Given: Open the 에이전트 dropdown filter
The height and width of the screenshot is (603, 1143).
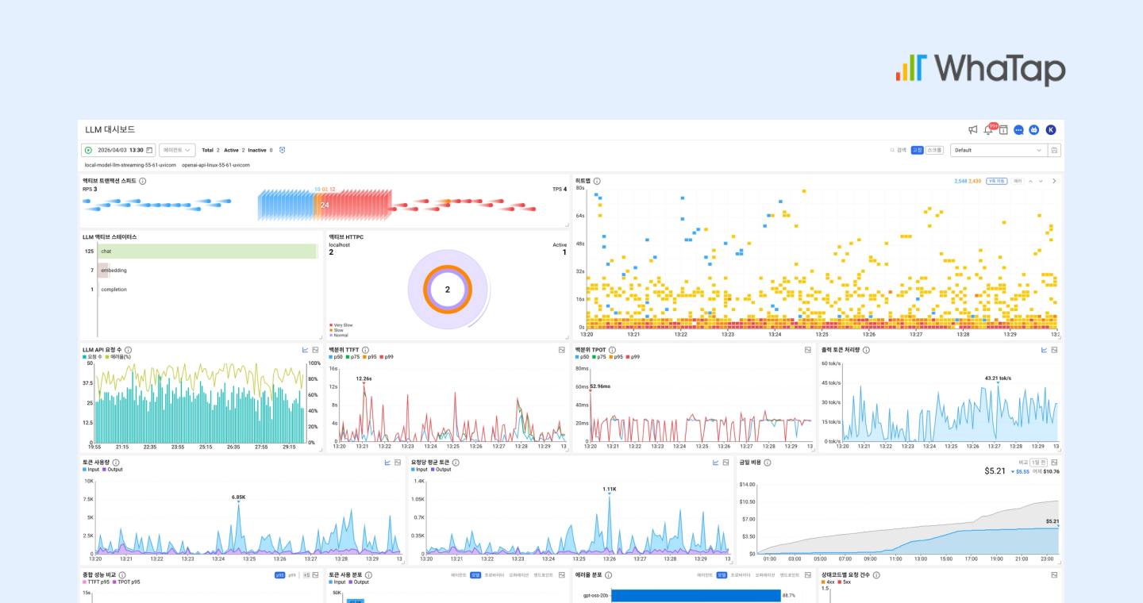Looking at the screenshot, I should pos(177,150).
